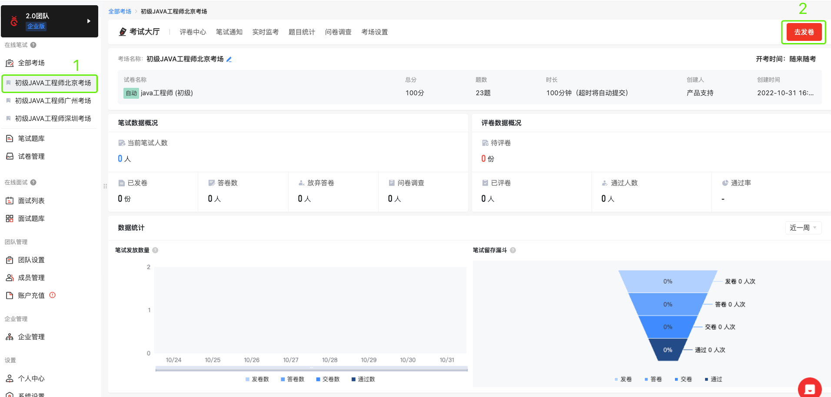Switch to 实时监考 tab
Image resolution: width=831 pixels, height=397 pixels.
(x=266, y=32)
